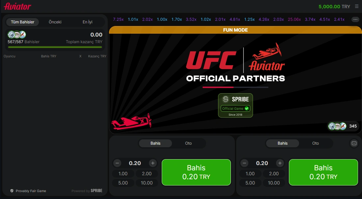The height and width of the screenshot is (199, 362).
Task: Select the 7.25x history multiplier
Action: point(118,19)
